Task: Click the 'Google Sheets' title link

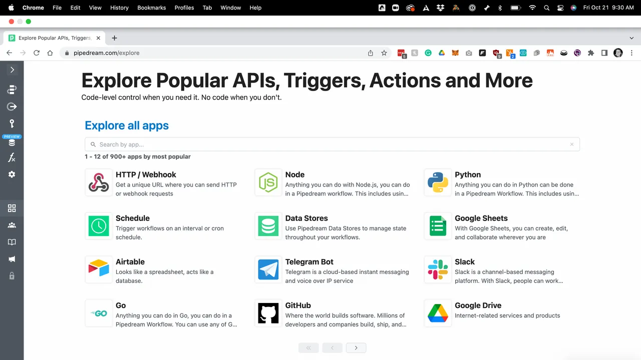Action: 481,218
